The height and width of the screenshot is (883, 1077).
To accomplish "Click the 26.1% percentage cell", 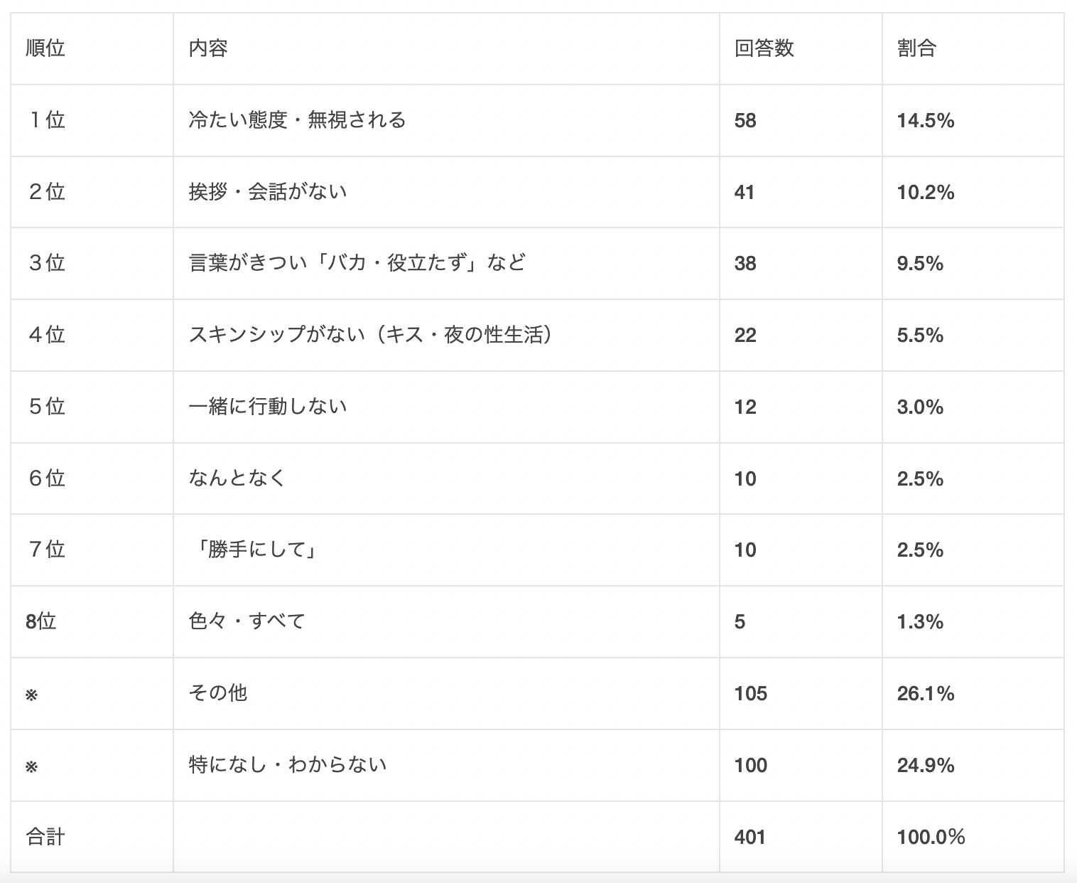I will coord(925,693).
